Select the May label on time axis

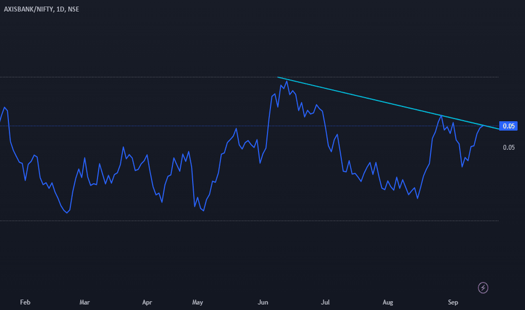click(x=198, y=302)
